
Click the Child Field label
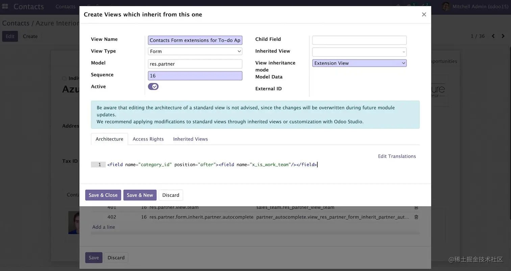268,39
